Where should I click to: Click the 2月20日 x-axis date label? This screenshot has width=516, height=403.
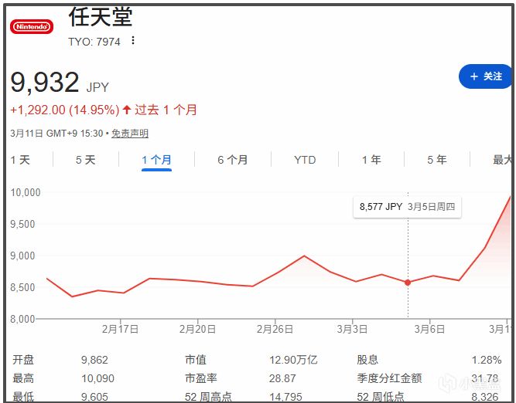coord(197,329)
